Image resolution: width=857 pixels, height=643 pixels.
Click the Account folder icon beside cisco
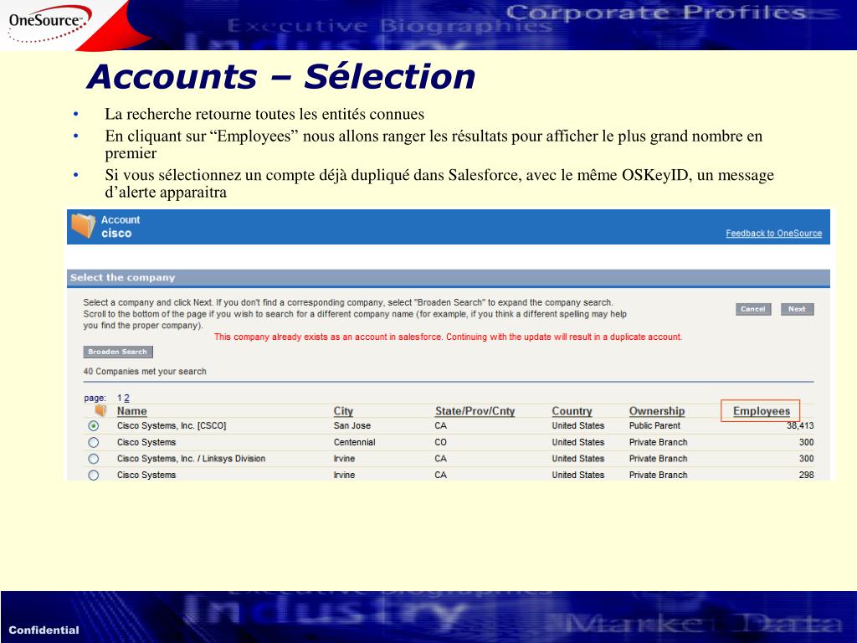point(83,226)
